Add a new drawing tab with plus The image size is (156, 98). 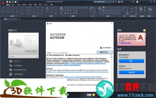click(x=19, y=19)
